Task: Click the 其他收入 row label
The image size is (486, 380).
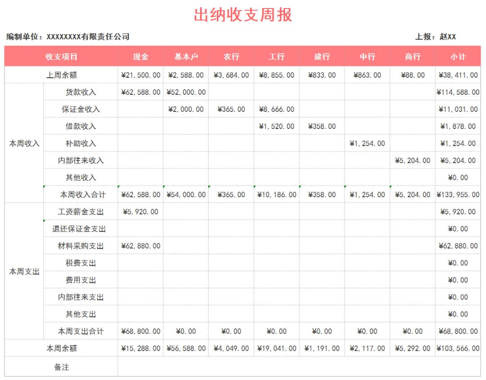Action: click(x=81, y=177)
